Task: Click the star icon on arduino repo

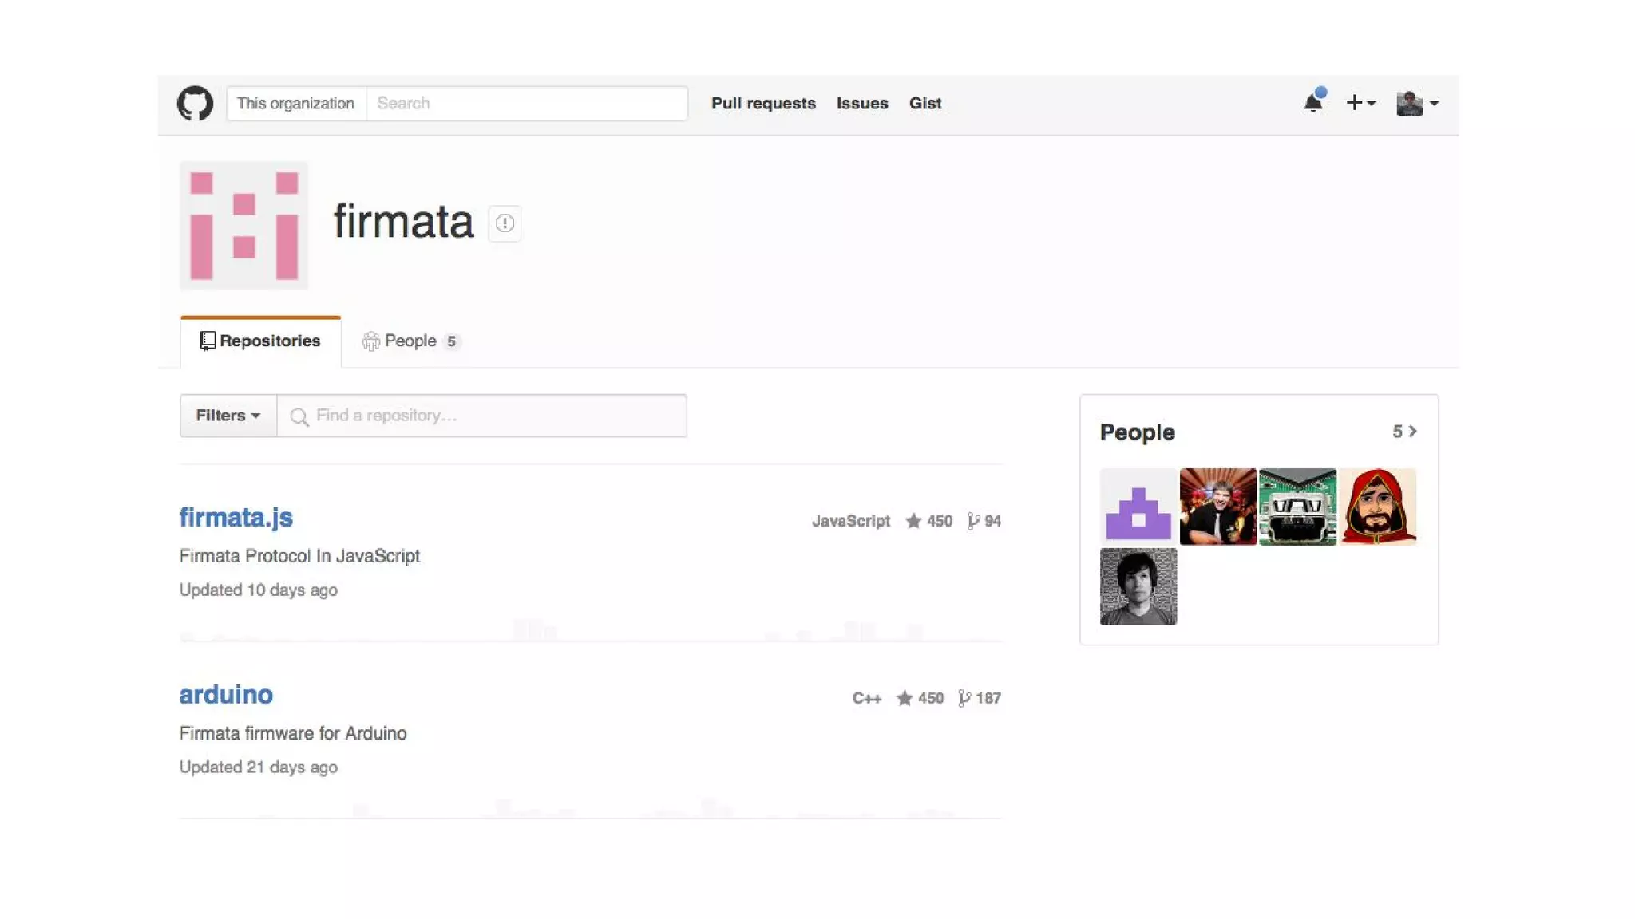Action: pyautogui.click(x=905, y=698)
